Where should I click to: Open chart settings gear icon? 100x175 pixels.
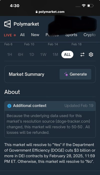(x=91, y=54)
